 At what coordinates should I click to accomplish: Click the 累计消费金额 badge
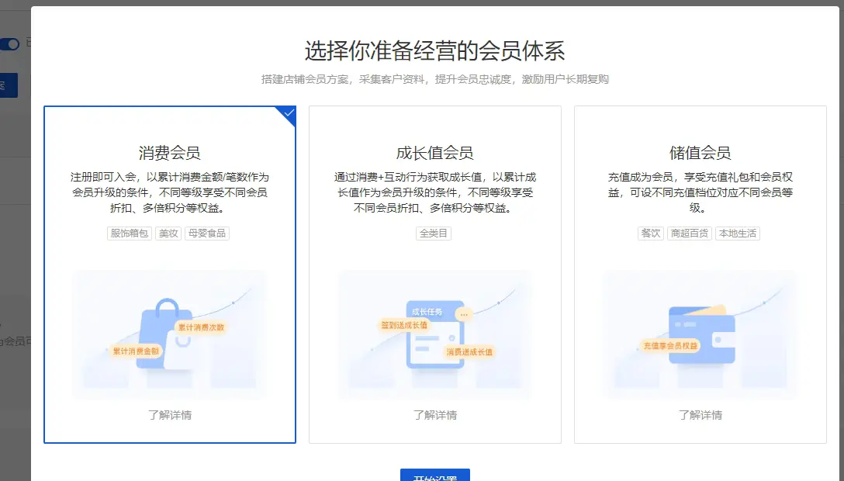tap(136, 351)
